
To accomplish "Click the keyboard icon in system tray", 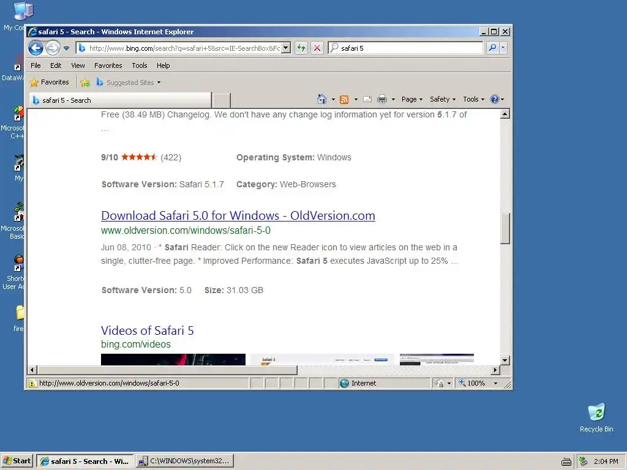I will click(x=566, y=461).
